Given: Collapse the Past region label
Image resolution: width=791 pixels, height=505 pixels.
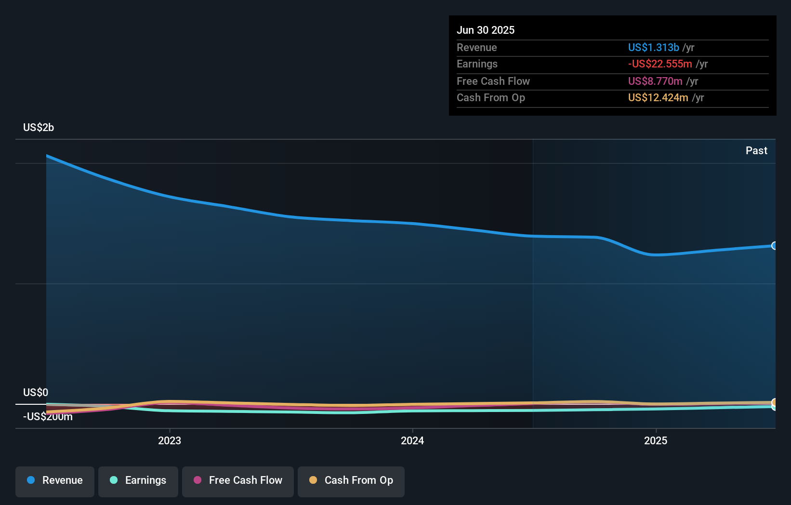Looking at the screenshot, I should pos(756,150).
